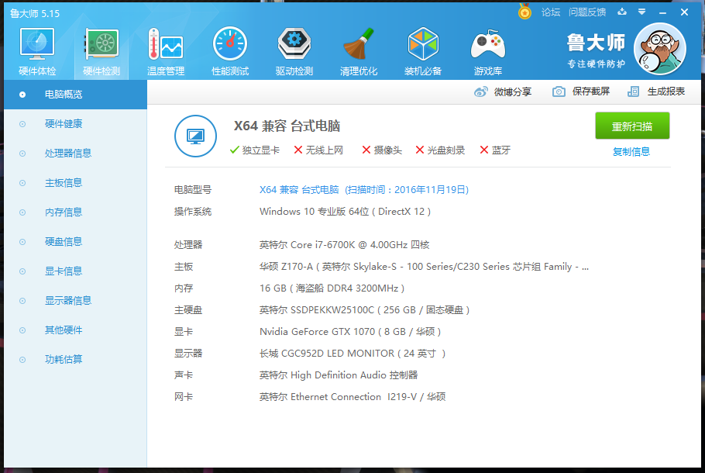This screenshot has height=473, width=705.
Task: Click the 无线上网 status indicator
Action: [x=318, y=150]
